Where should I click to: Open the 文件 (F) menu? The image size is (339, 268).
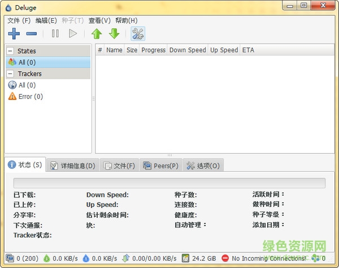click(x=19, y=20)
